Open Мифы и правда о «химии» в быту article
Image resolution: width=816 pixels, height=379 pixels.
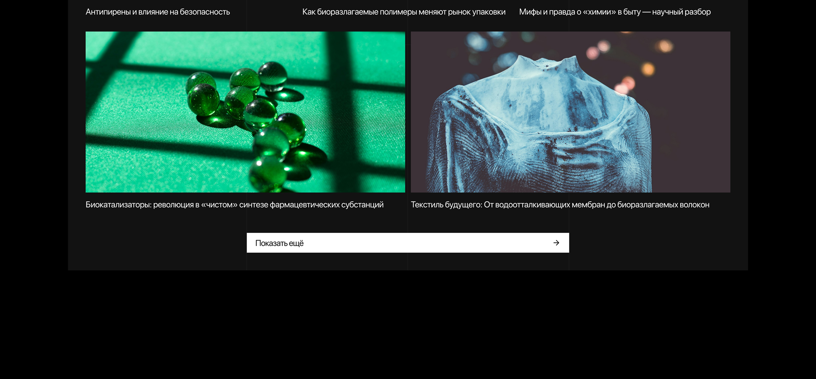(615, 12)
